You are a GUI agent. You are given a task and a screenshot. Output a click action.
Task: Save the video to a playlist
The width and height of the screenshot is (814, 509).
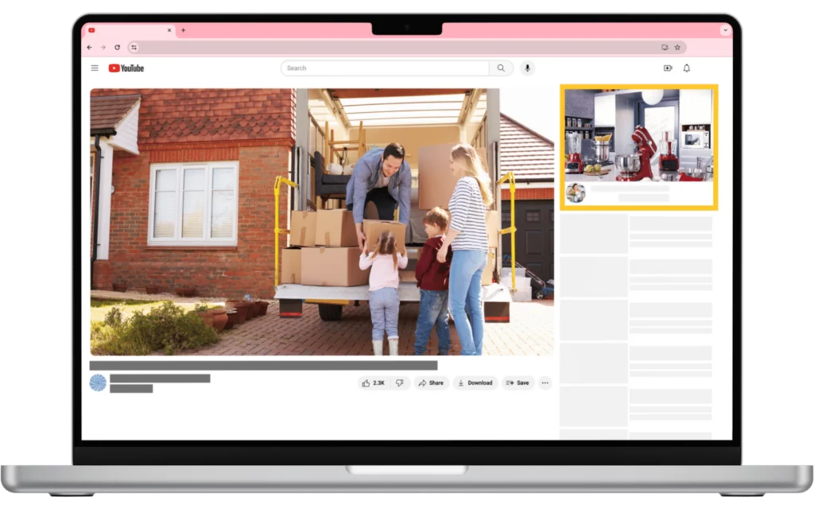coord(517,383)
